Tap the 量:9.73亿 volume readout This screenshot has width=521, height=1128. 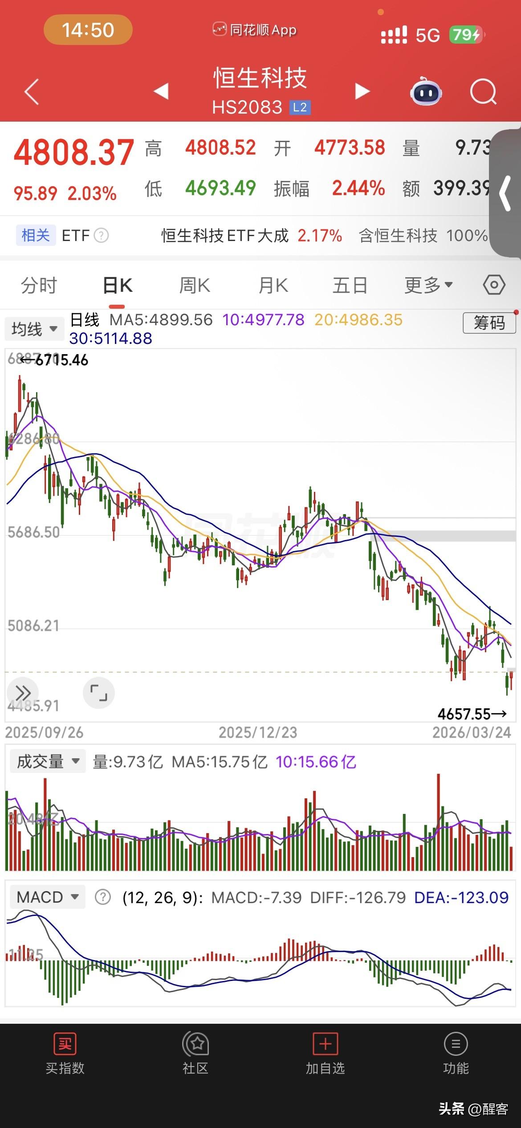pyautogui.click(x=128, y=762)
